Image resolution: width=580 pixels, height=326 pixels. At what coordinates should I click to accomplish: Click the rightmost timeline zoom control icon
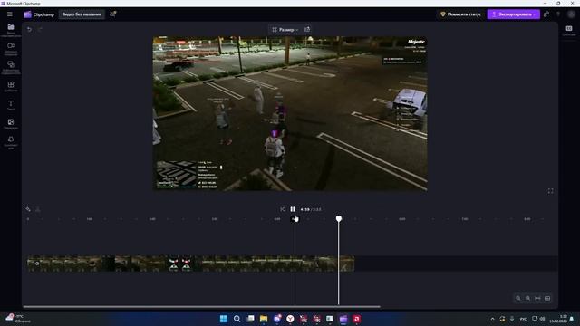pyautogui.click(x=547, y=298)
